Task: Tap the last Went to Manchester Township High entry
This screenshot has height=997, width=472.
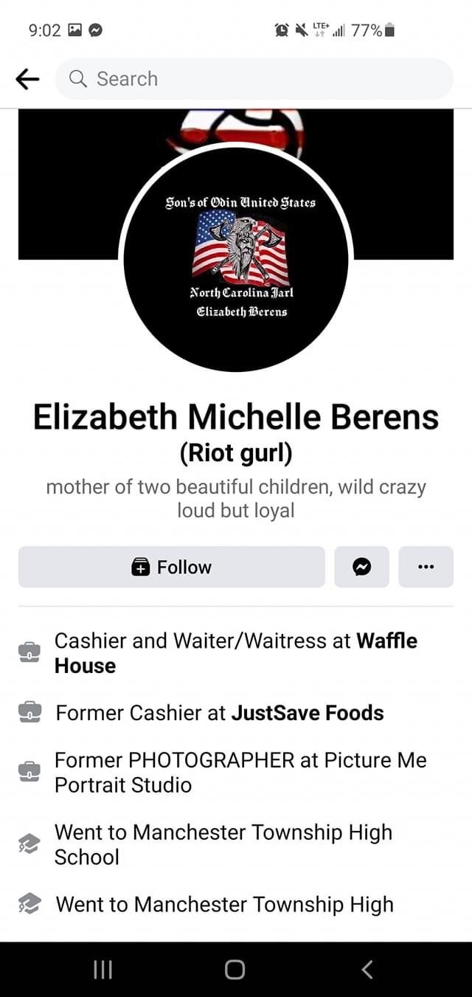Action: (225, 905)
